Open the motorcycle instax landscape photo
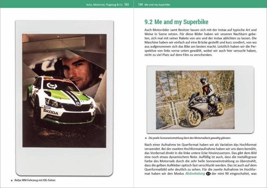 point(201,99)
